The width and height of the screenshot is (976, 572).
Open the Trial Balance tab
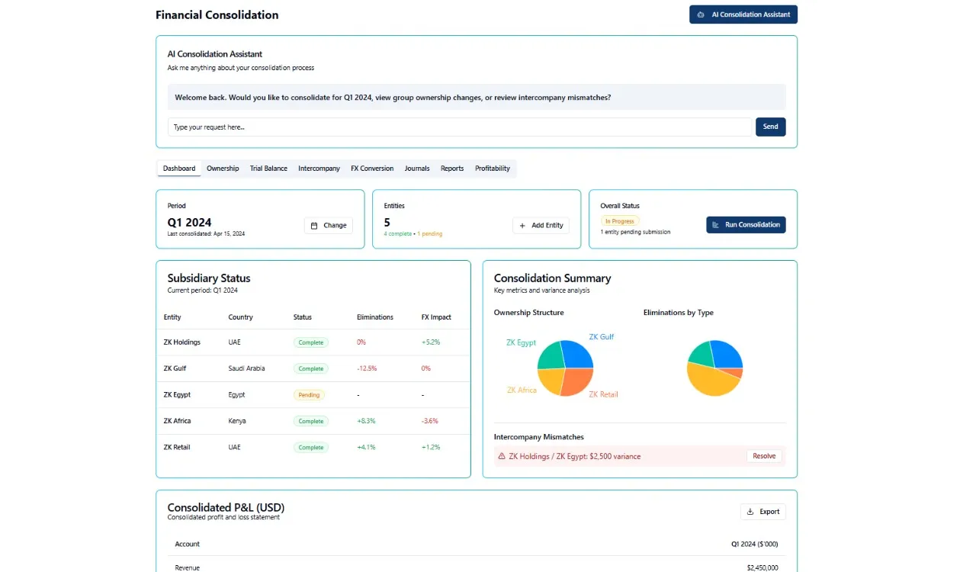point(268,169)
